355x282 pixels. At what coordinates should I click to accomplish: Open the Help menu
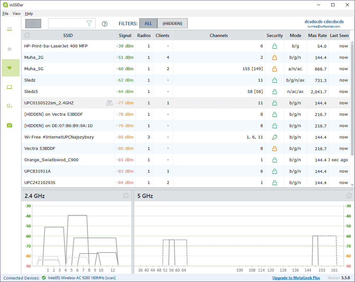[29, 14]
